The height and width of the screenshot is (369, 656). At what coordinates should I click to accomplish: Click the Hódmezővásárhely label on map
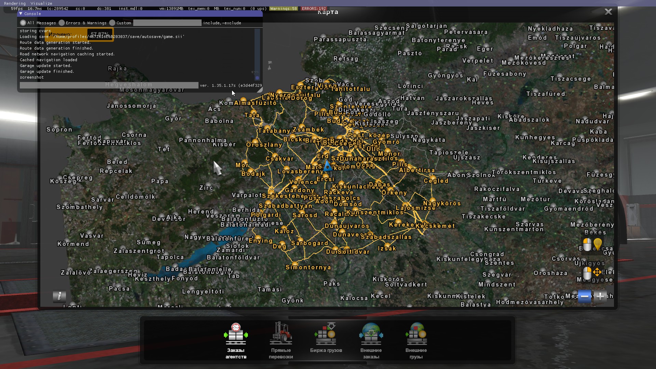pyautogui.click(x=530, y=302)
